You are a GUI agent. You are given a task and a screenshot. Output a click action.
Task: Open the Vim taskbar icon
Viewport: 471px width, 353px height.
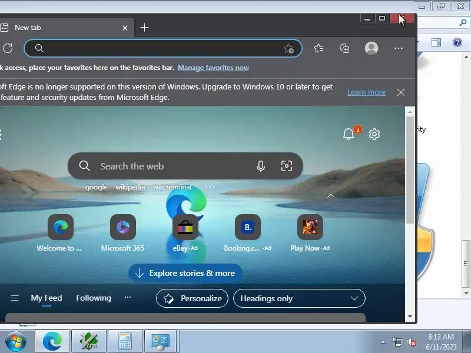click(89, 341)
